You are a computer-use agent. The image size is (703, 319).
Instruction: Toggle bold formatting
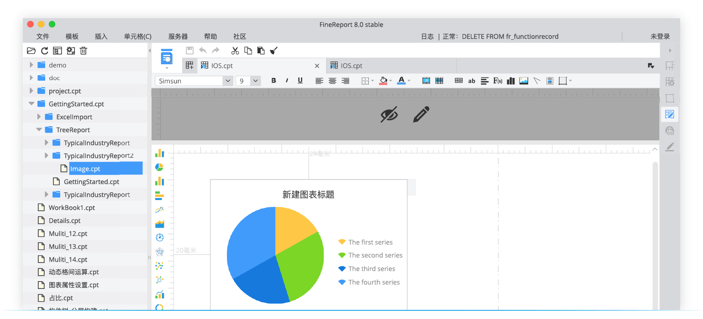[273, 81]
